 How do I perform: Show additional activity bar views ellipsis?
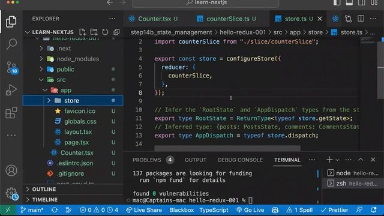click(11, 135)
